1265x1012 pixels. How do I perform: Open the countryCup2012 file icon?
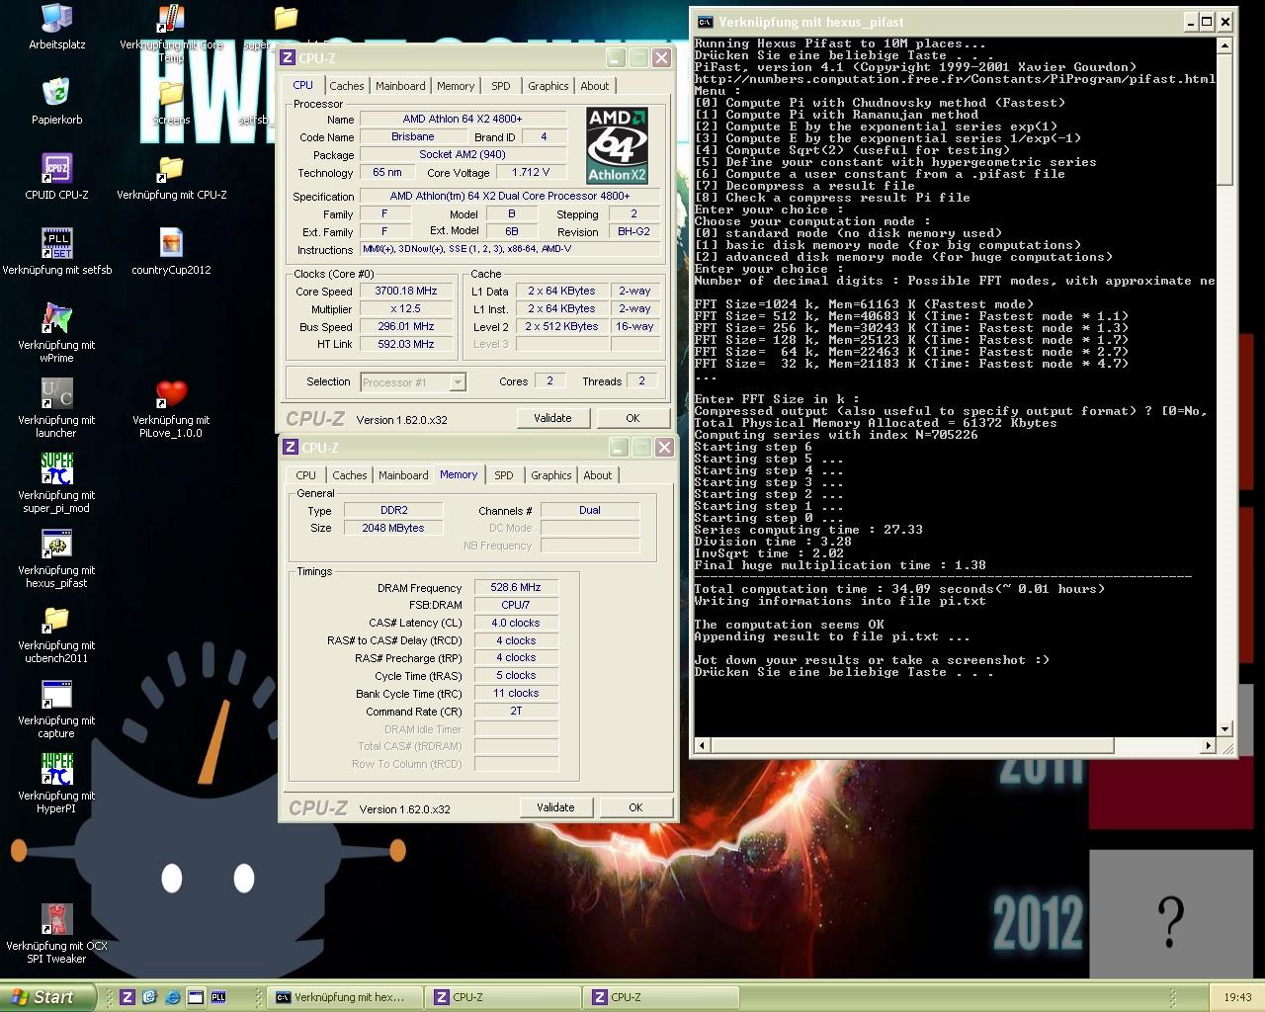pyautogui.click(x=171, y=243)
